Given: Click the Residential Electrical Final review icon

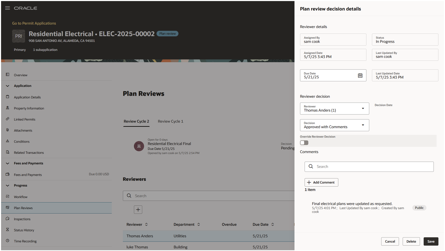Looking at the screenshot, I should [139, 146].
